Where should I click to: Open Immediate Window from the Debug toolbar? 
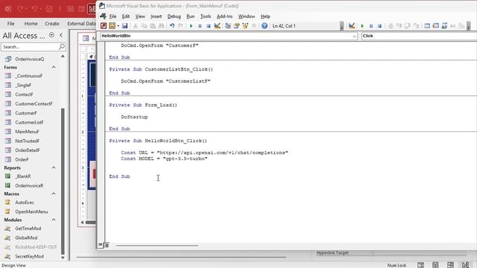tap(435, 26)
